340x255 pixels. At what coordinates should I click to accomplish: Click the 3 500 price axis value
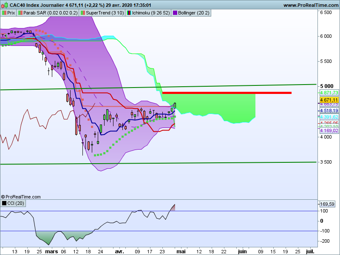coord(326,162)
